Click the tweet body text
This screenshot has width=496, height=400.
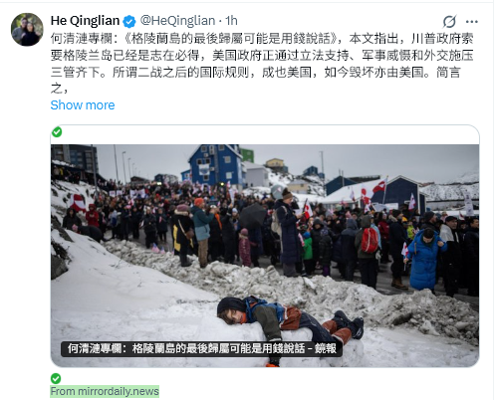click(x=262, y=64)
